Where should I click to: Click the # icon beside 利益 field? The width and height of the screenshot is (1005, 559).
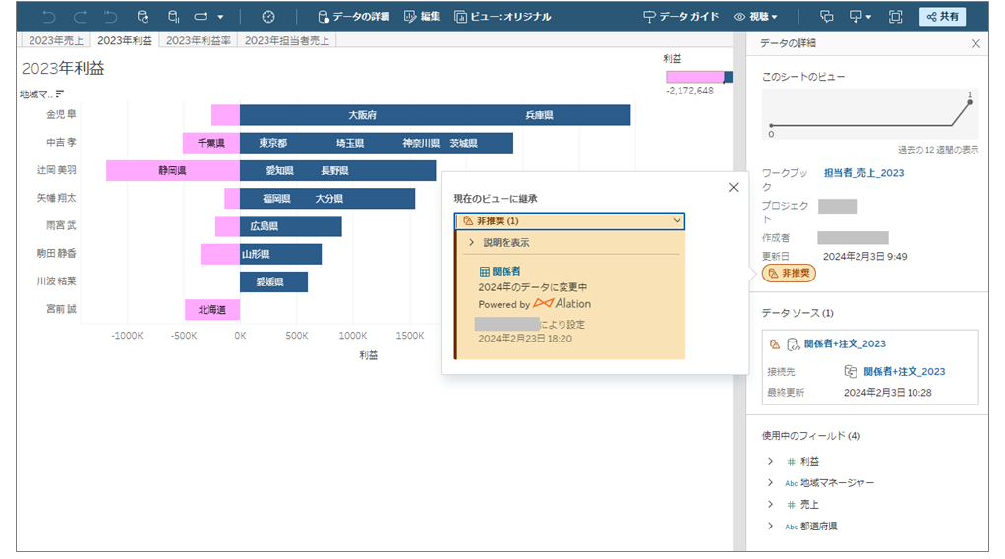pyautogui.click(x=791, y=462)
